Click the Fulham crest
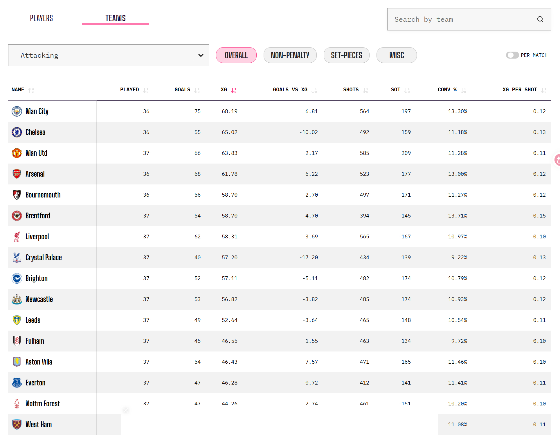560x435 pixels. 17,341
